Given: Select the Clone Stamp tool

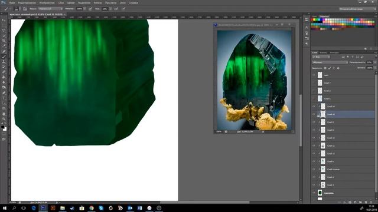Looking at the screenshot, I should coord(4,62).
